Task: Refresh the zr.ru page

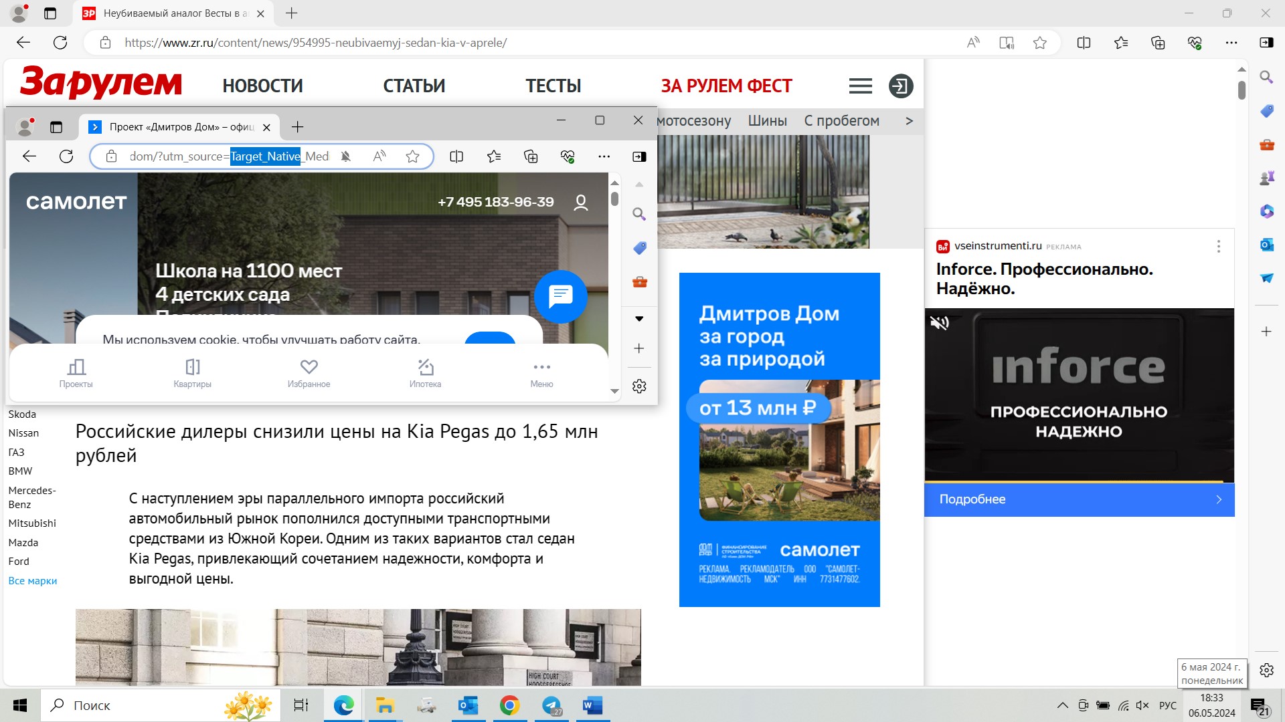Action: click(x=60, y=43)
